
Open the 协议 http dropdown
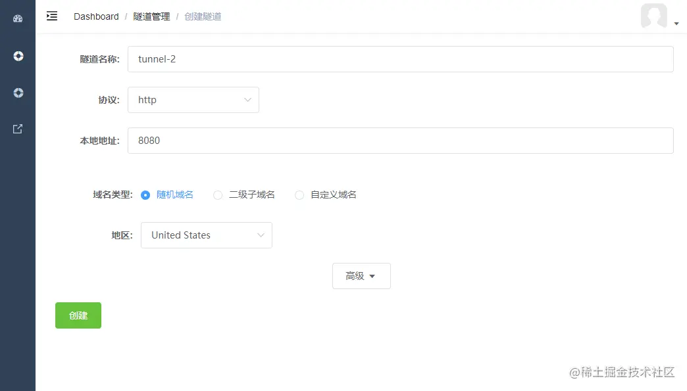click(x=193, y=100)
